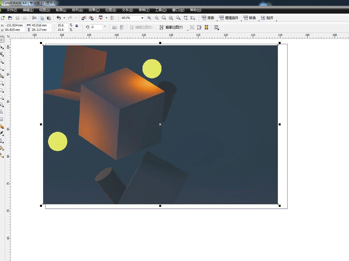Select the Text tool in toolbox
The height and width of the screenshot is (261, 349).
coord(1,112)
